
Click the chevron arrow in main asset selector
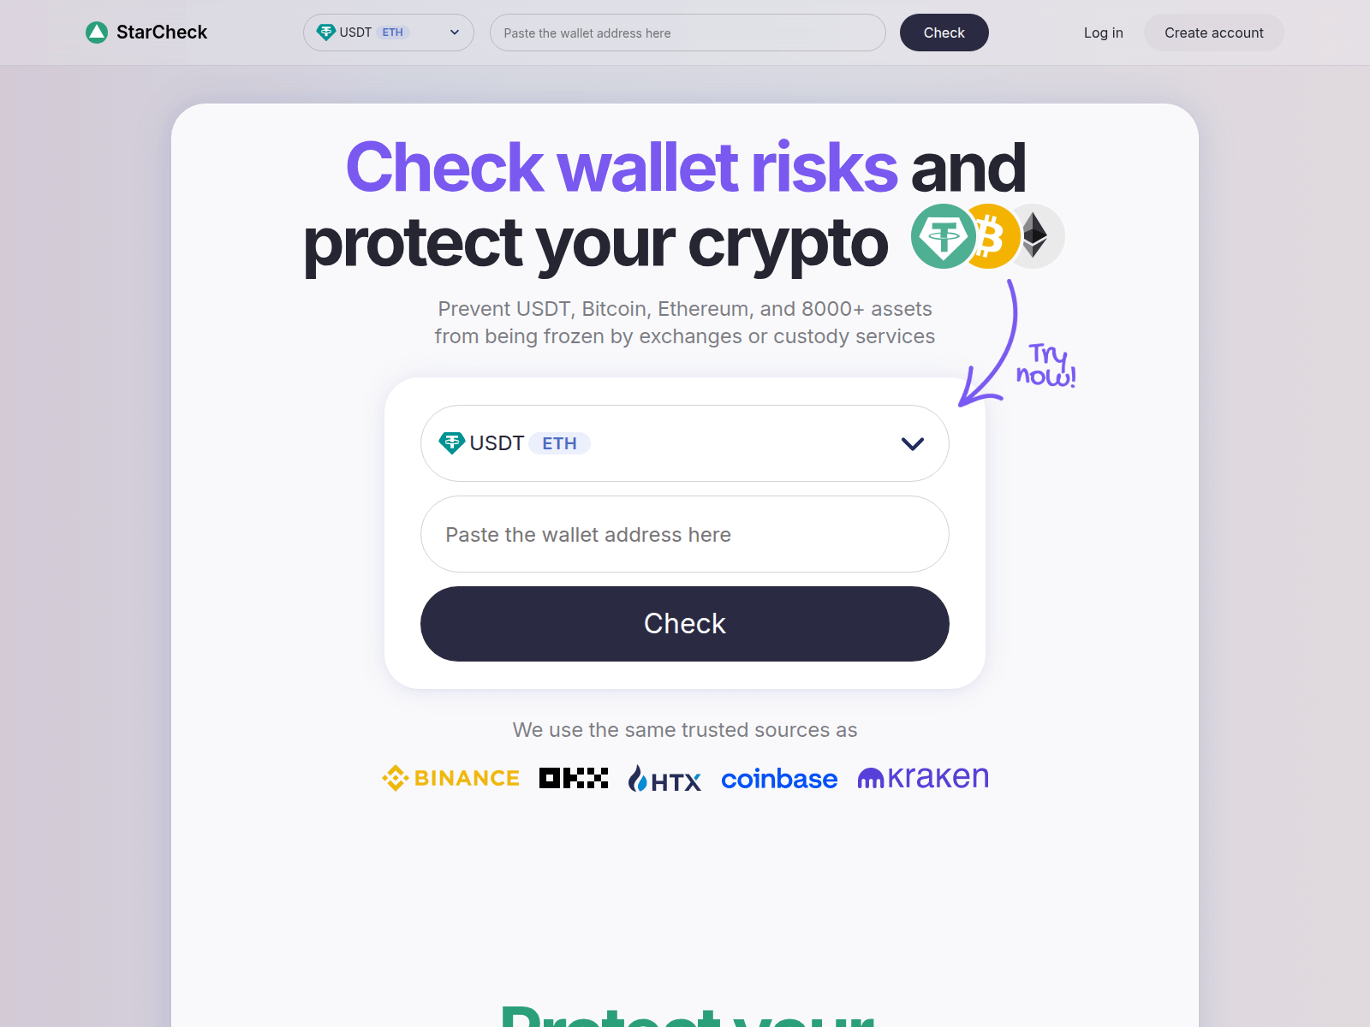point(913,443)
